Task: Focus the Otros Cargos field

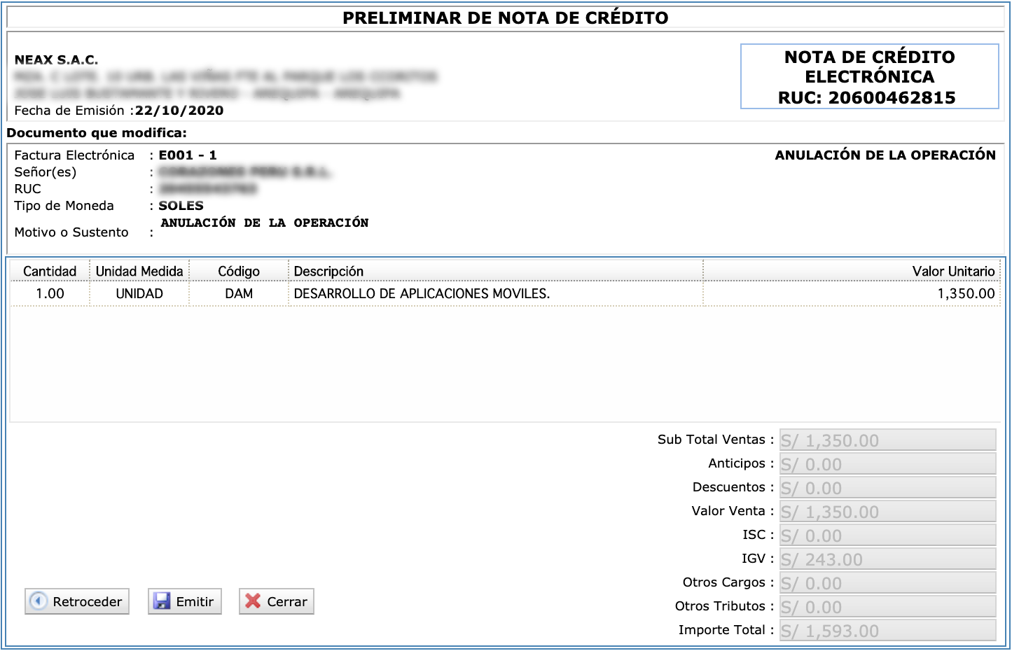Action: 887,583
